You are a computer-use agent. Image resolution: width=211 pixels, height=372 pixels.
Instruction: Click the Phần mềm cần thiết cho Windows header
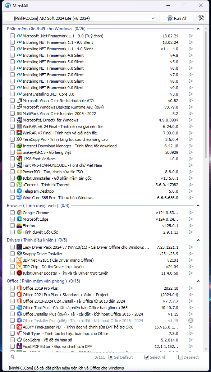(46, 29)
